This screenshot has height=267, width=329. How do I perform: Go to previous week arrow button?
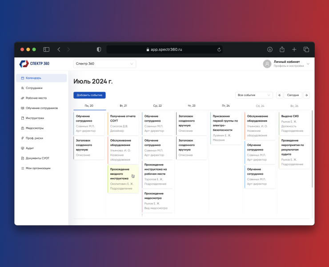tap(280, 95)
